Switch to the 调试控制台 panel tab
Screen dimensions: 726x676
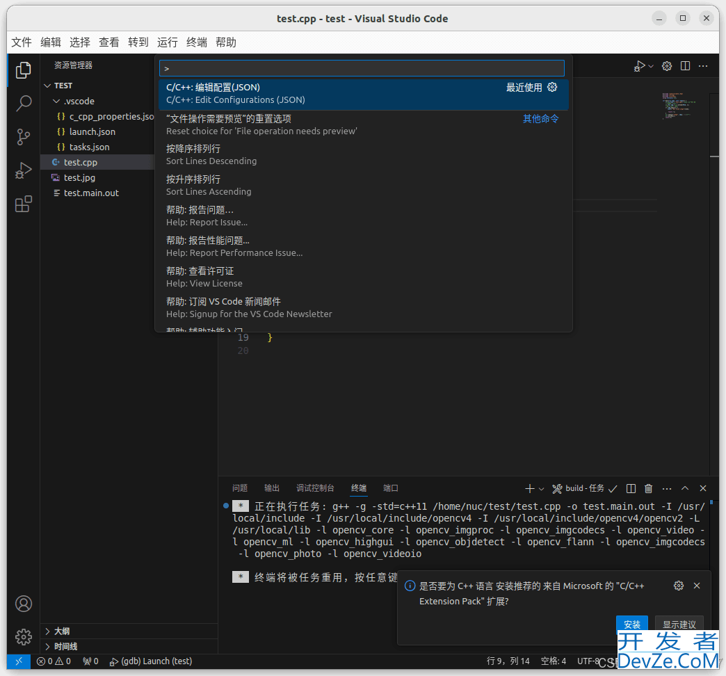pos(315,488)
